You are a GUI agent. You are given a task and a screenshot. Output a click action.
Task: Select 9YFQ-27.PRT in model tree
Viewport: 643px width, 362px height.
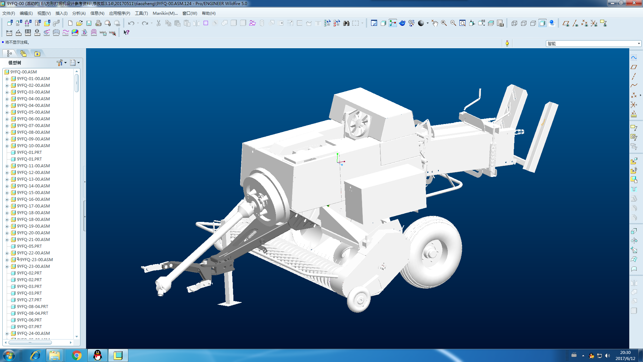29,300
